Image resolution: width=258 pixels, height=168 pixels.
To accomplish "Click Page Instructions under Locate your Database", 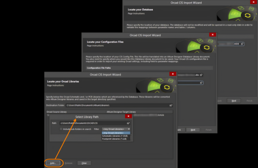I will pyautogui.click(x=136, y=13).
